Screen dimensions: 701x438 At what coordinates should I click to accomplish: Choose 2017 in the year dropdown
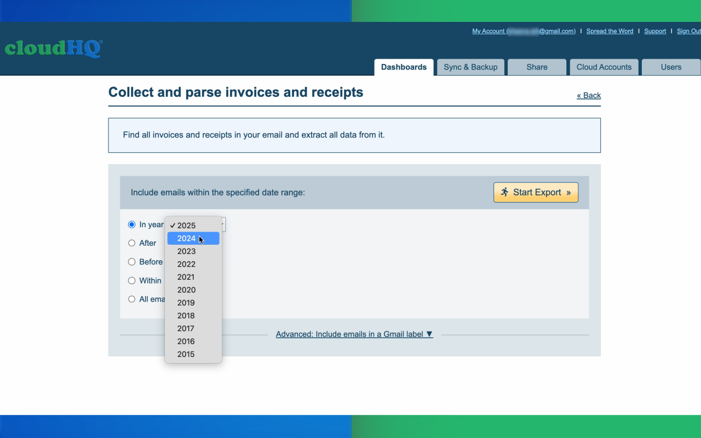pyautogui.click(x=193, y=328)
